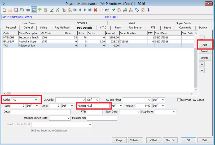Open the Super Funds tab

tap(183, 23)
